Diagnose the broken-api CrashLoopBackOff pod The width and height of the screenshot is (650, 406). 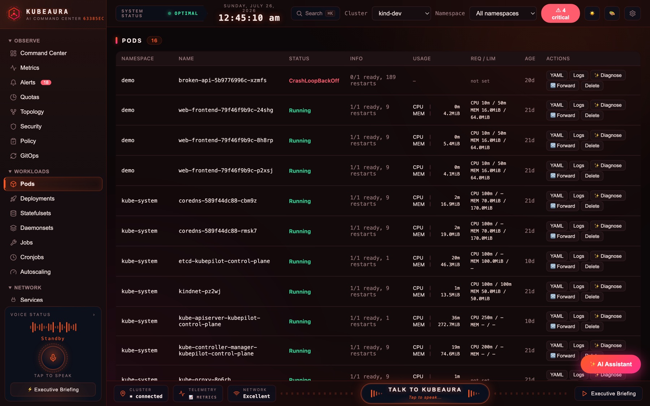click(608, 75)
